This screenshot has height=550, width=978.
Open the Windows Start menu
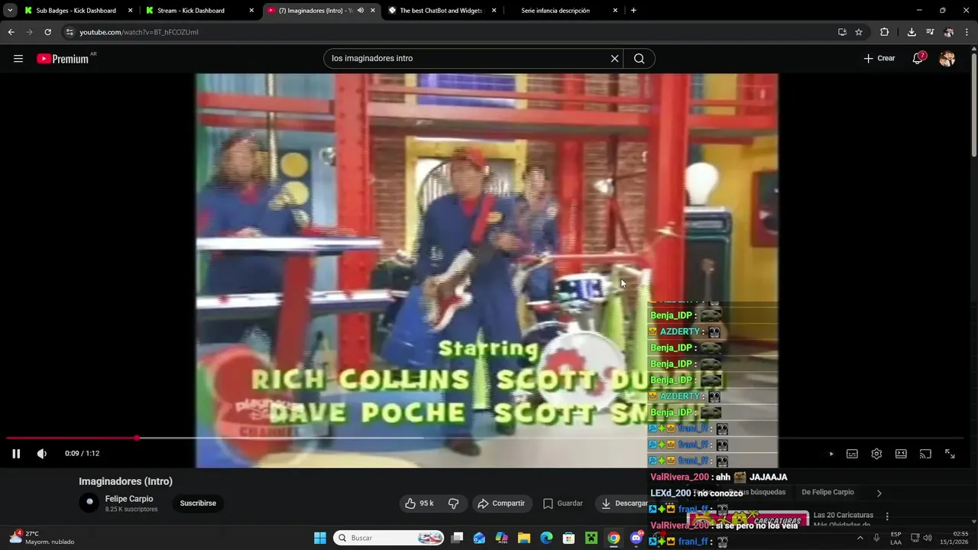pyautogui.click(x=320, y=538)
